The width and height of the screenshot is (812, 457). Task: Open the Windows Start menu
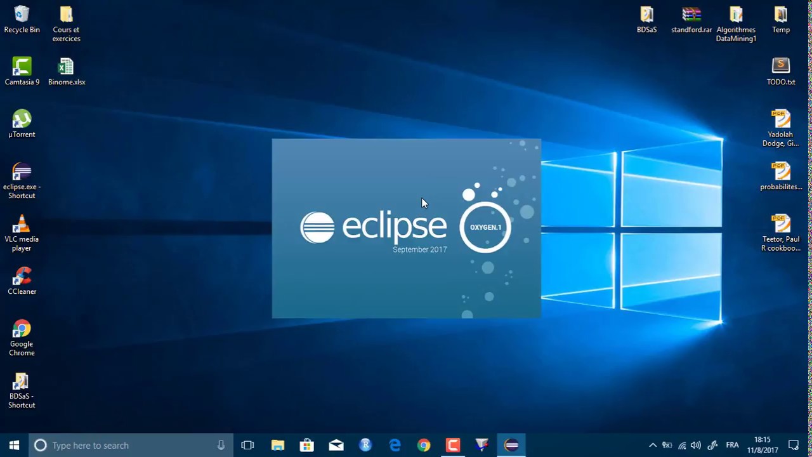pyautogui.click(x=14, y=445)
